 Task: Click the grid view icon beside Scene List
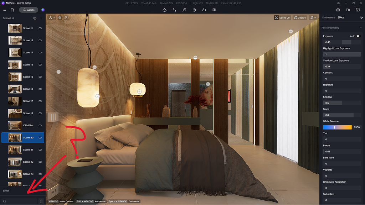(x=35, y=18)
